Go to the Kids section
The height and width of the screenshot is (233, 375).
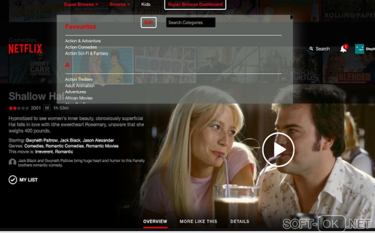click(x=146, y=4)
